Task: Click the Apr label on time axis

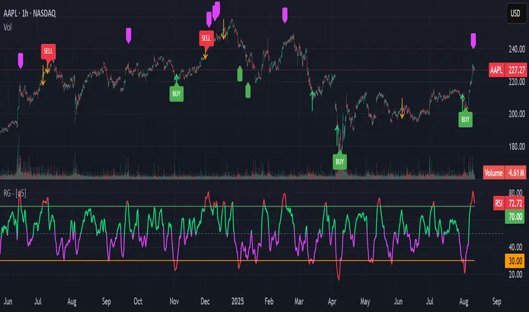Action: point(332,301)
